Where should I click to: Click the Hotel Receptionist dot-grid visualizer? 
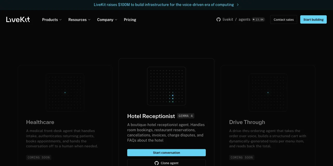(166, 86)
